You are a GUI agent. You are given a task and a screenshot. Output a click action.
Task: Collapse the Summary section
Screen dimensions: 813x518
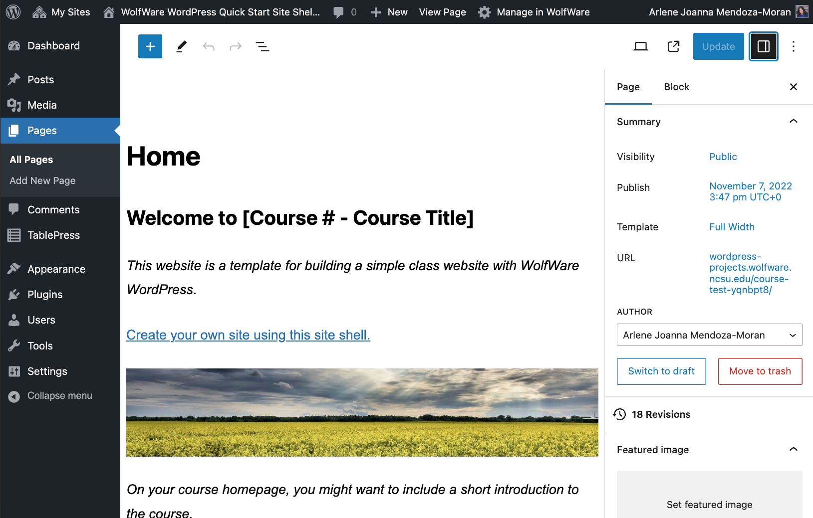click(793, 121)
